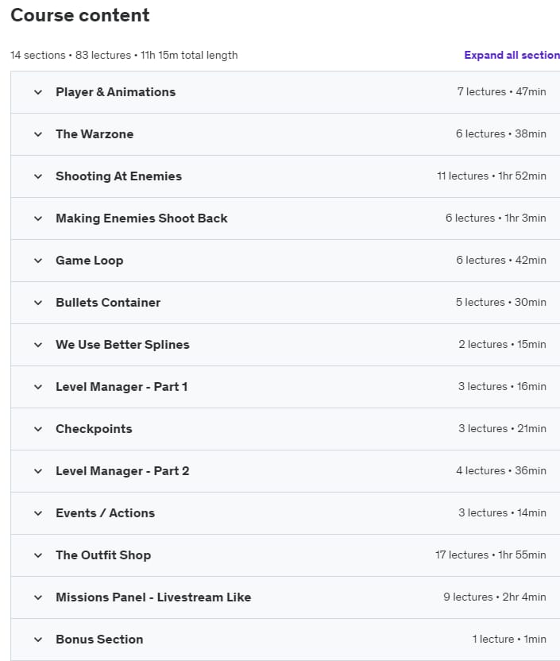Viewport: 560px width, 661px height.
Task: Click the 7 lectures • 47min text
Action: pyautogui.click(x=501, y=92)
